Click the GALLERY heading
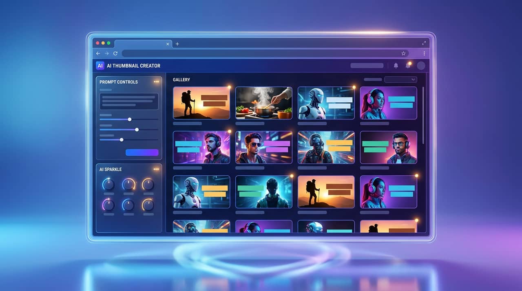This screenshot has width=522, height=291. (x=181, y=80)
